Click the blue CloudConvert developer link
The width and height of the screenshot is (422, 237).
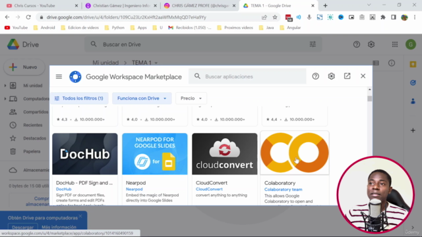pyautogui.click(x=209, y=189)
